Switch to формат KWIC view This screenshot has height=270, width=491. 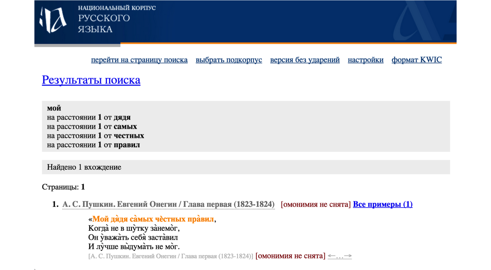coord(417,60)
